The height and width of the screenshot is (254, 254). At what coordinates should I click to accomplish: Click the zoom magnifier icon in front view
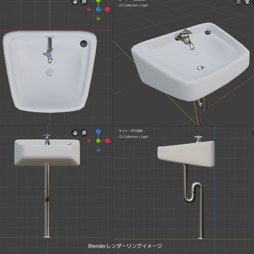(x=84, y=133)
